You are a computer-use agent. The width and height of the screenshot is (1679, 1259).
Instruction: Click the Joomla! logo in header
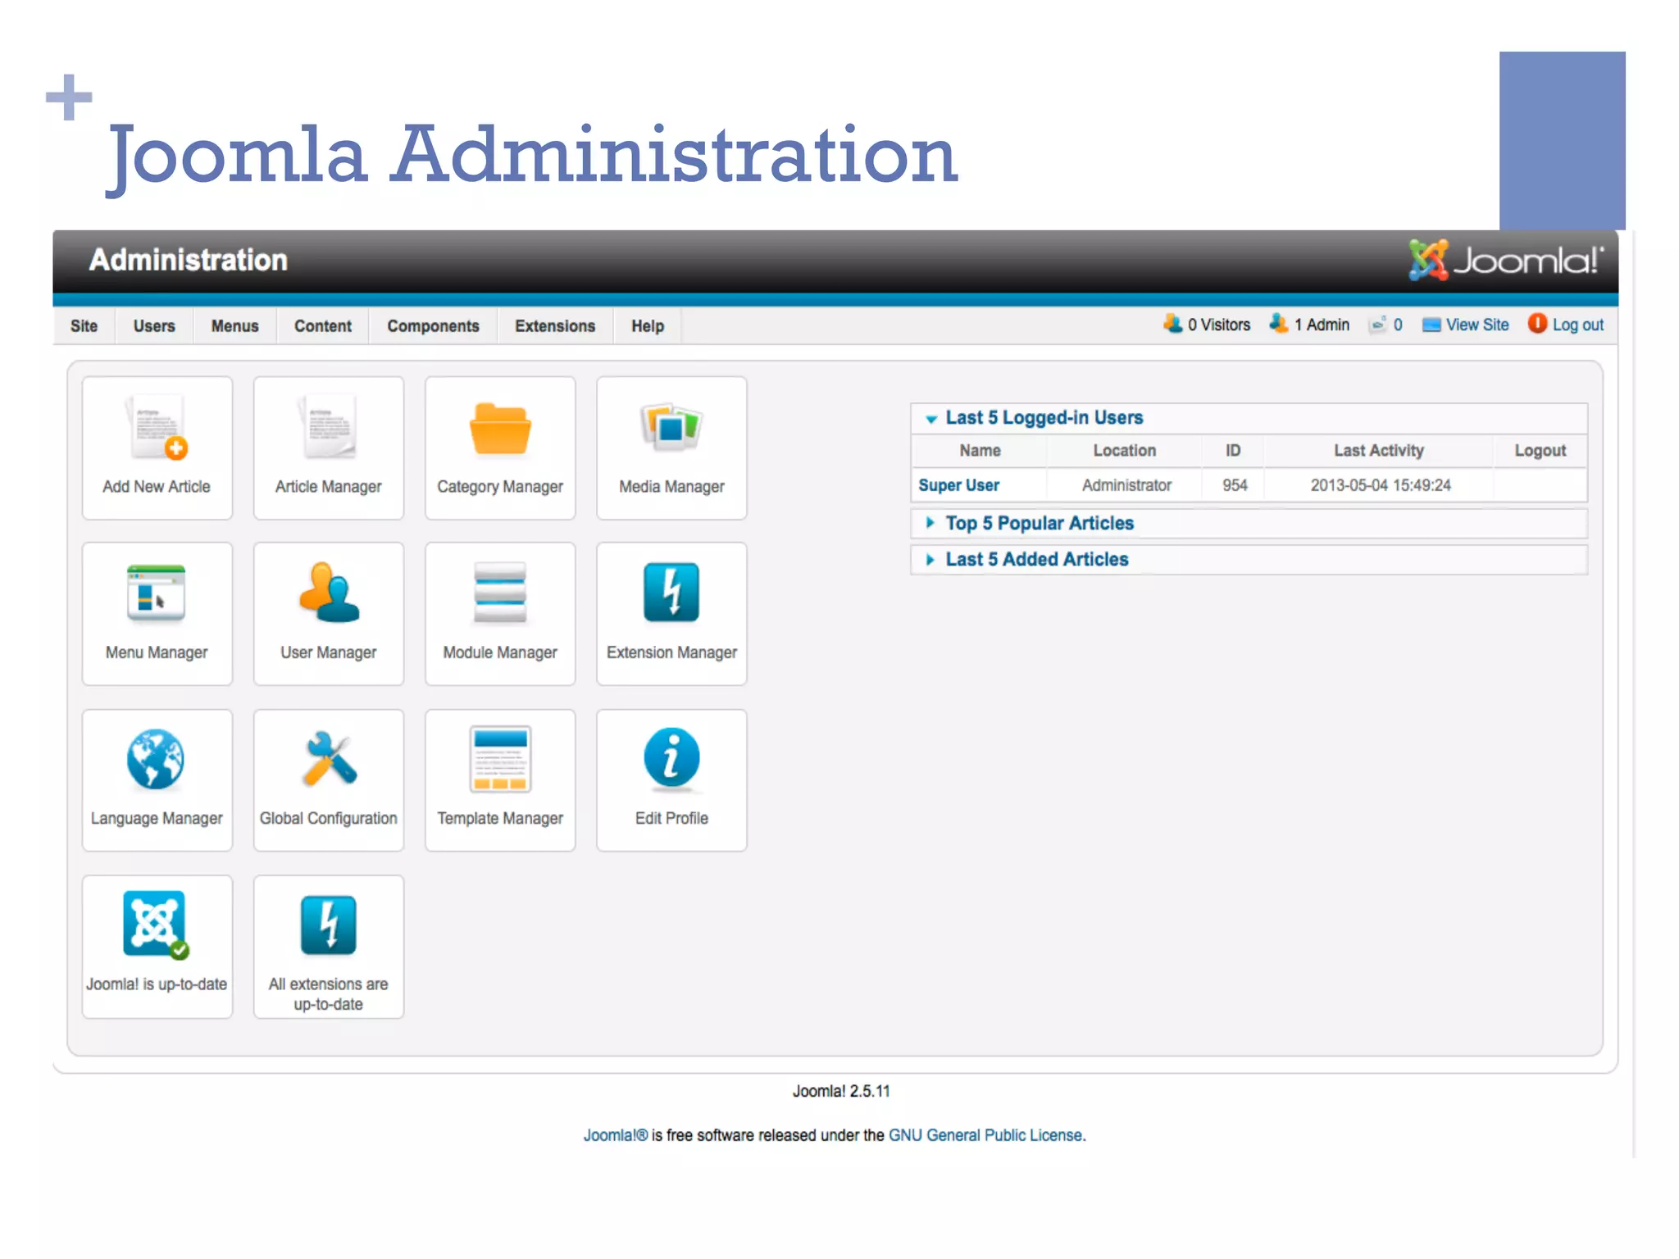[1505, 260]
